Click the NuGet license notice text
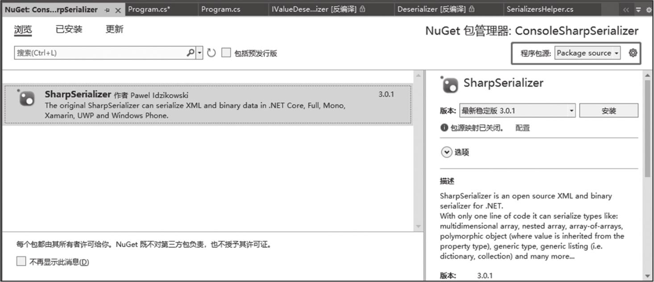 pyautogui.click(x=144, y=245)
